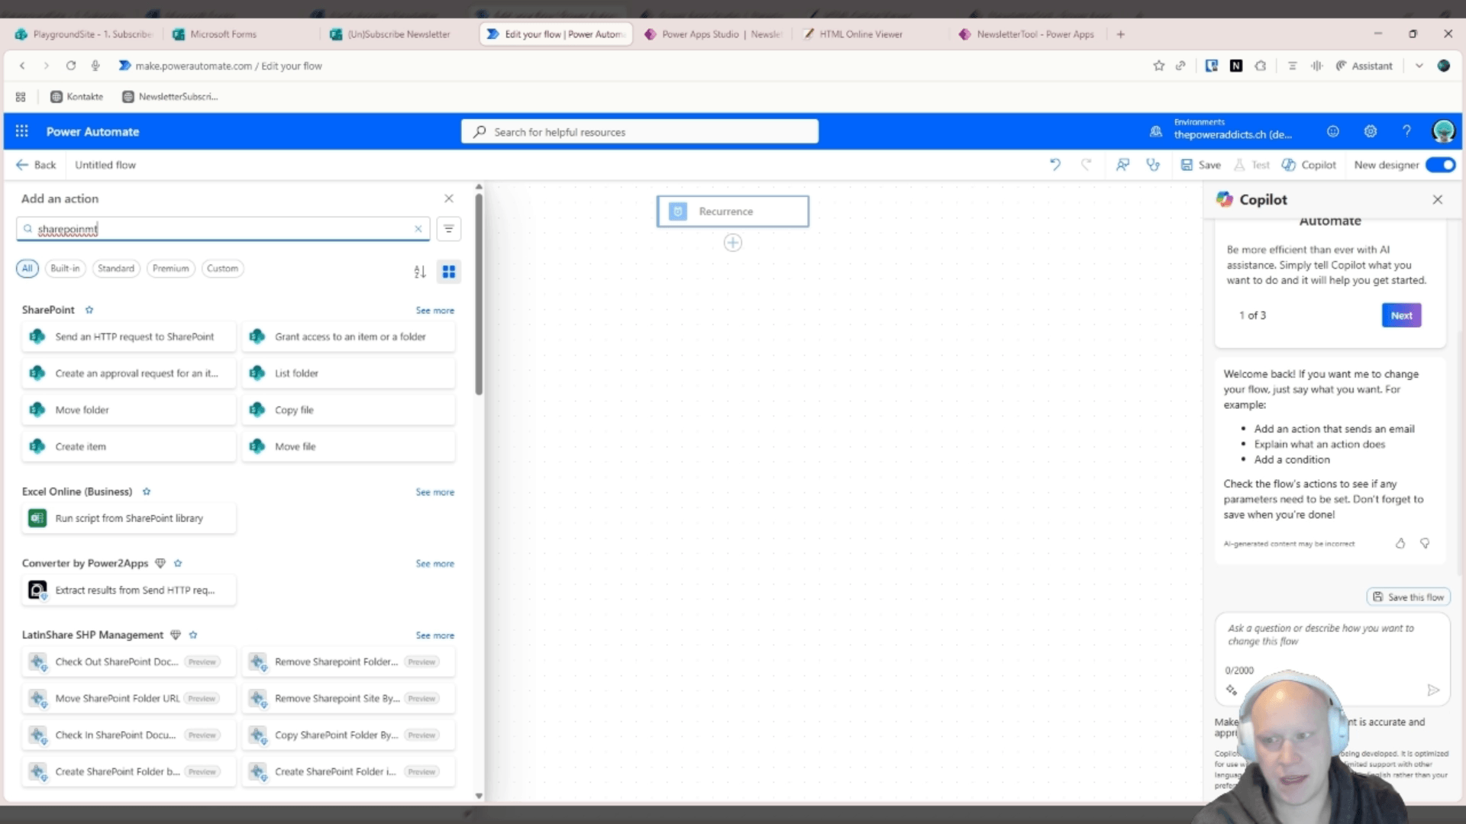Give thumbs down on Copilot response
The height and width of the screenshot is (824, 1466).
[1425, 543]
